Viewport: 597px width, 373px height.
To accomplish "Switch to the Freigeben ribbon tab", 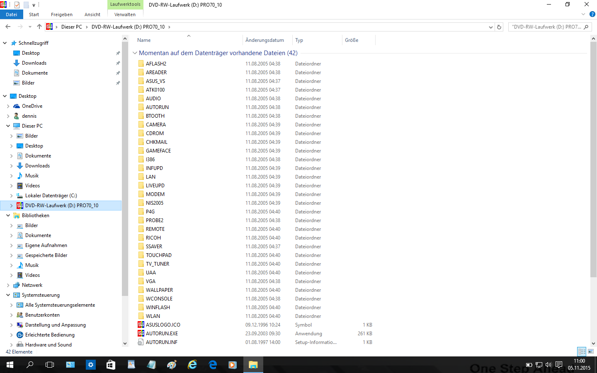I will point(62,15).
